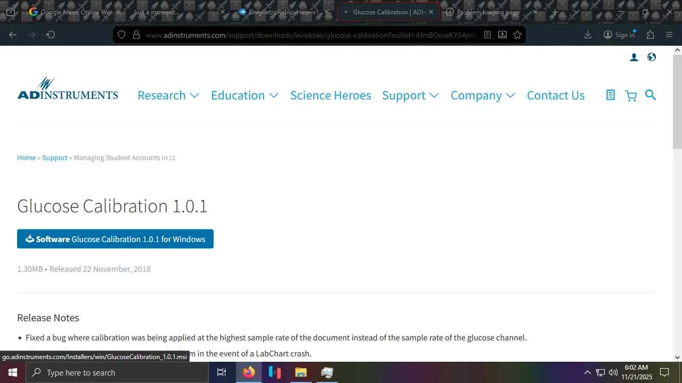Open the Firefox View button in tab strip
This screenshot has height=383, width=682.
(11, 12)
